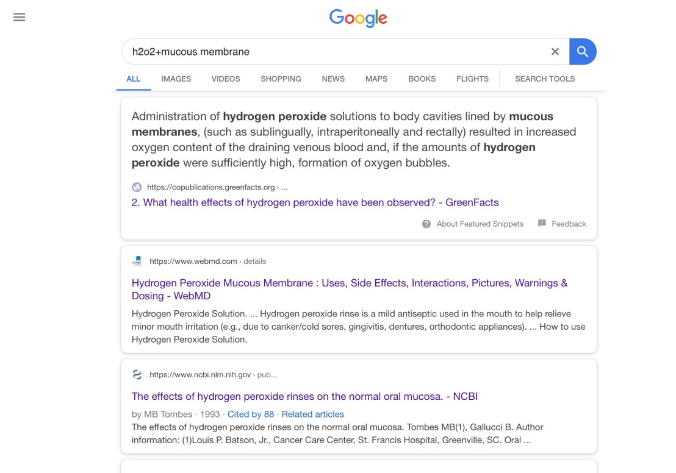Open the hamburger main menu
The image size is (676, 473).
pos(20,17)
